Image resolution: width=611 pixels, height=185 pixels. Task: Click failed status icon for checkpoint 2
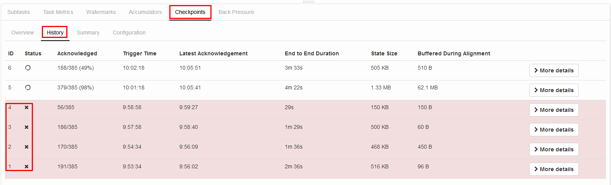point(27,147)
